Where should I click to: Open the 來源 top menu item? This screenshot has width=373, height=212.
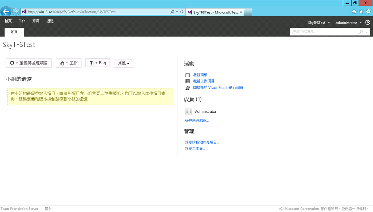36,21
